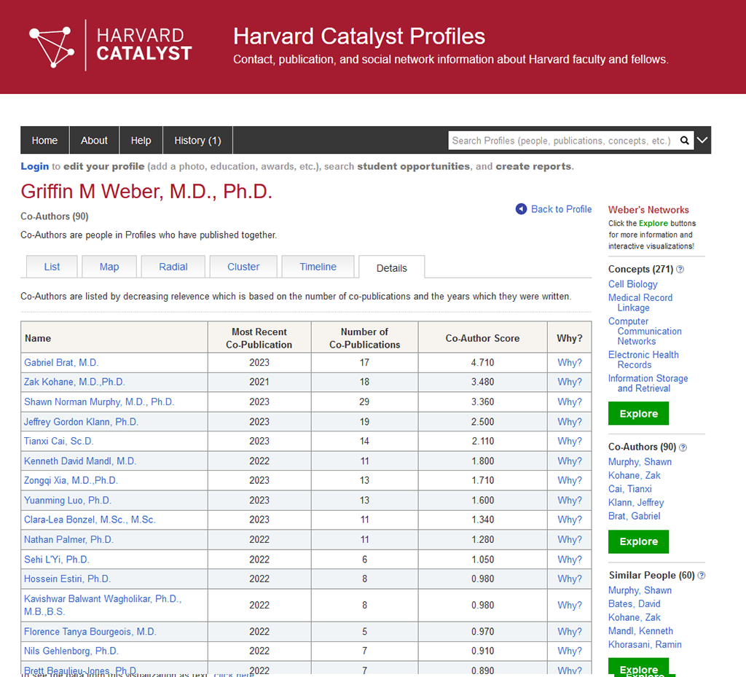Screen dimensions: 746x677
Task: Click Murphy, Shawn under Co-Authors sidebar
Action: click(x=640, y=462)
